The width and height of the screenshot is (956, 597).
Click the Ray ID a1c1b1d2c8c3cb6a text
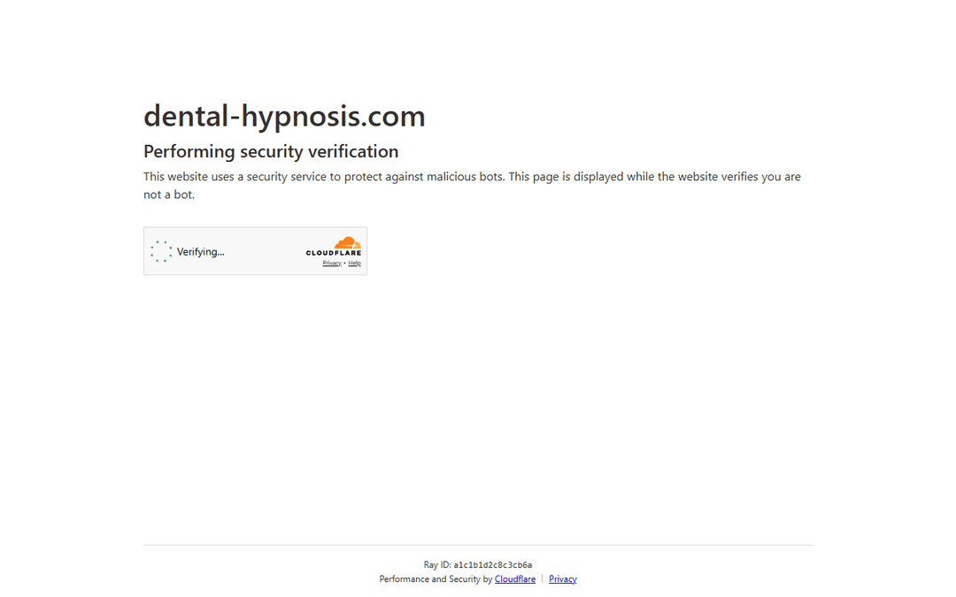pos(477,564)
